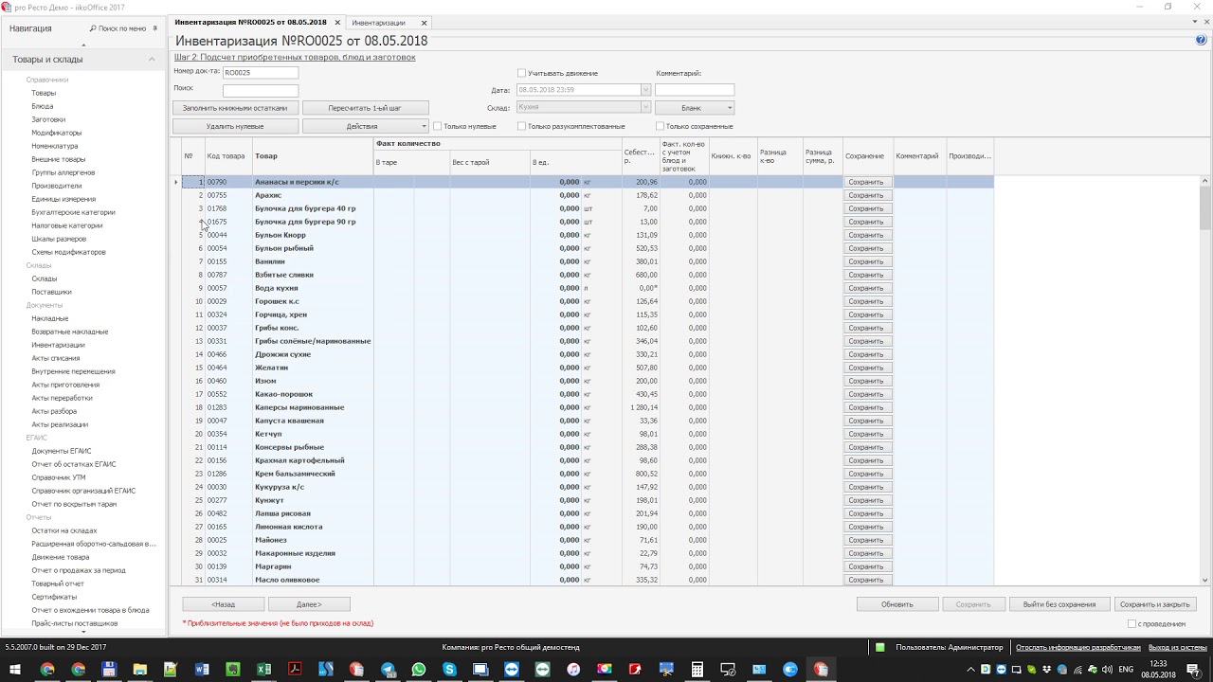Open Номенклатура in navigation
1213x682 pixels.
coord(55,146)
